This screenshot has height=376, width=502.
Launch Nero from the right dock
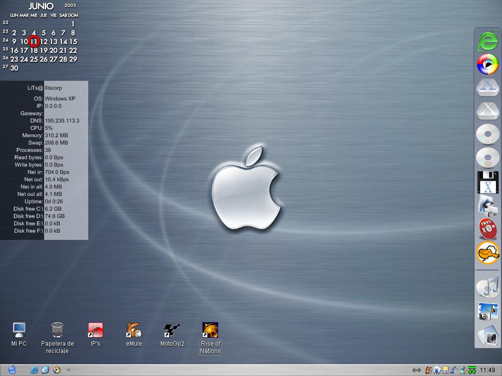tap(487, 229)
